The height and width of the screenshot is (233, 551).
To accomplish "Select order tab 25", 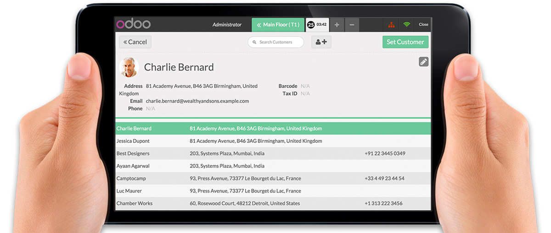I will pyautogui.click(x=317, y=25).
